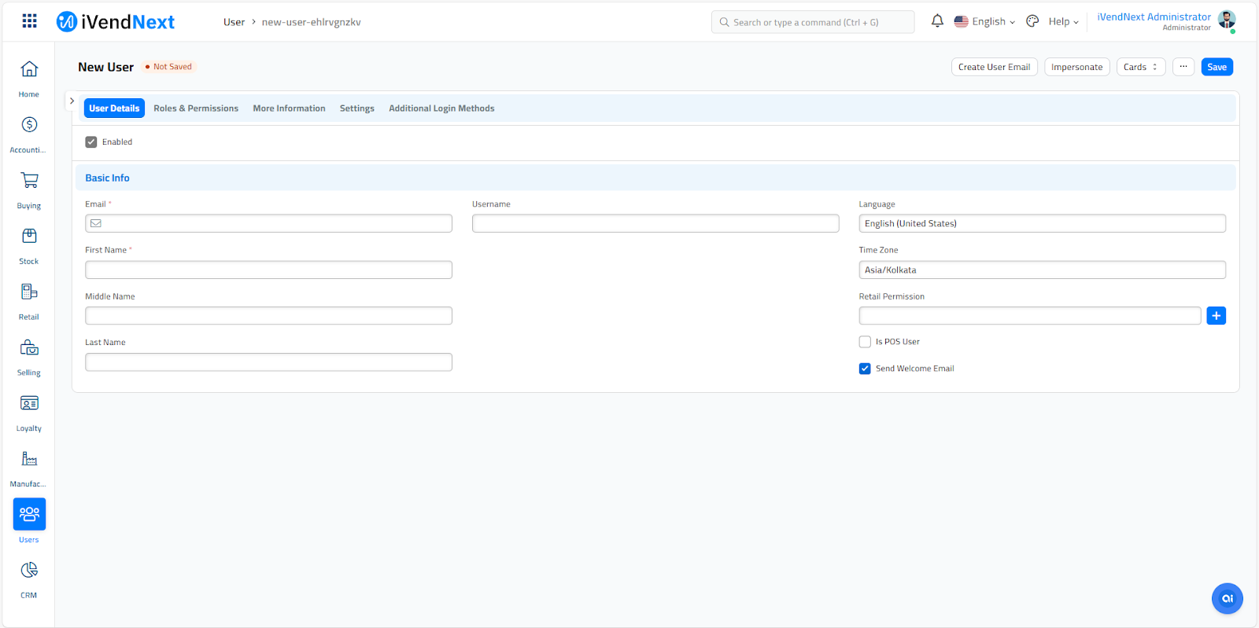Open the AI assistant chat bubble

[1227, 598]
